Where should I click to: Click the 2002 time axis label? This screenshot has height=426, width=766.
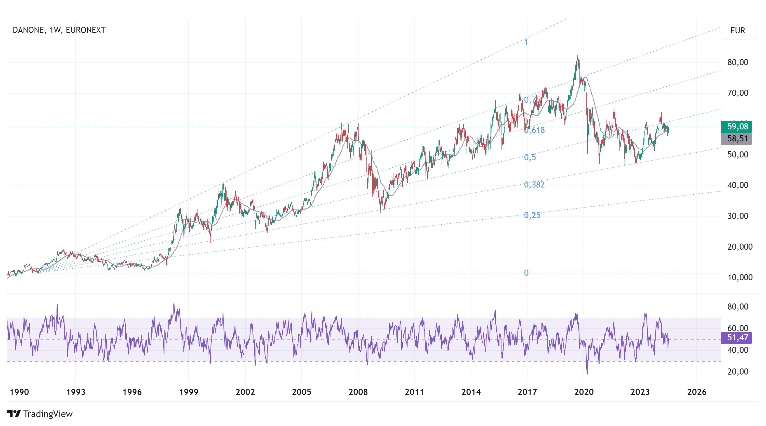tap(245, 392)
